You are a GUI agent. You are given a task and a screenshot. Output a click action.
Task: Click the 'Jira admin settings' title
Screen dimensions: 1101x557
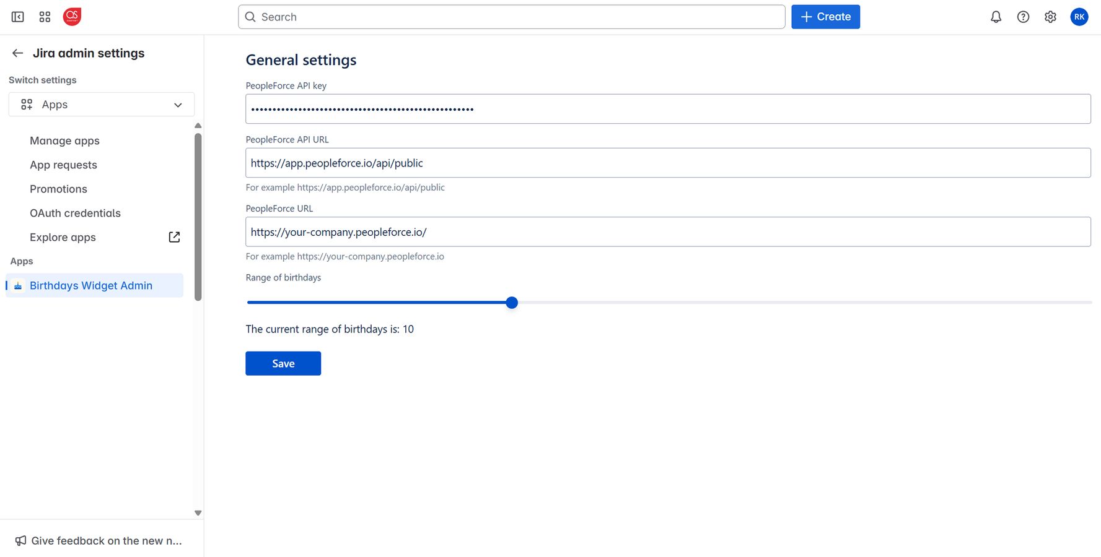(89, 53)
